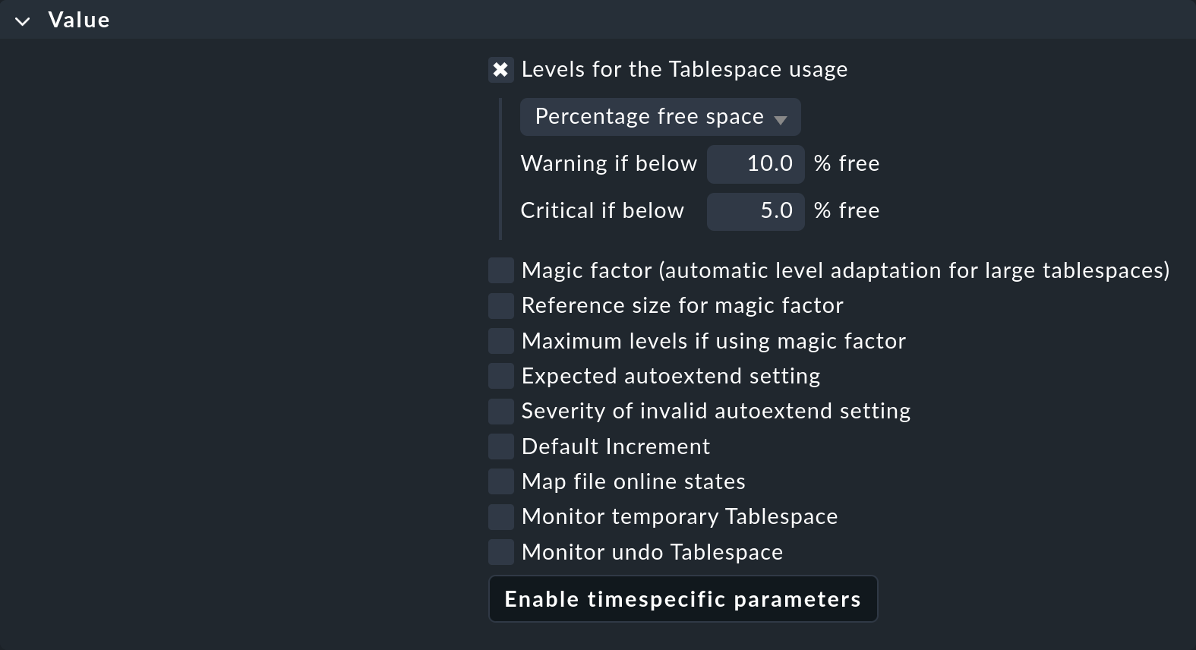This screenshot has width=1196, height=650.
Task: Select the critical threshold value field
Action: tap(755, 211)
